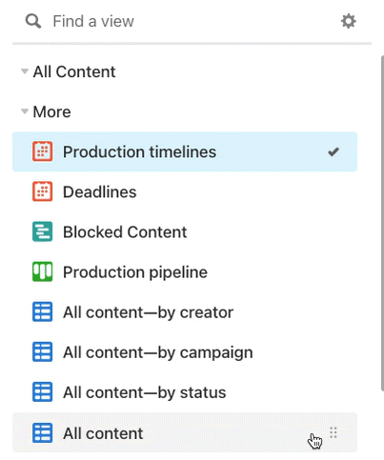Switch to the Production pipeline view
The image size is (384, 460).
pos(185,271)
